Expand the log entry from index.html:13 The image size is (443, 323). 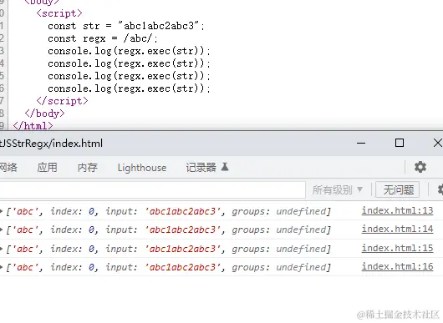[2, 211]
